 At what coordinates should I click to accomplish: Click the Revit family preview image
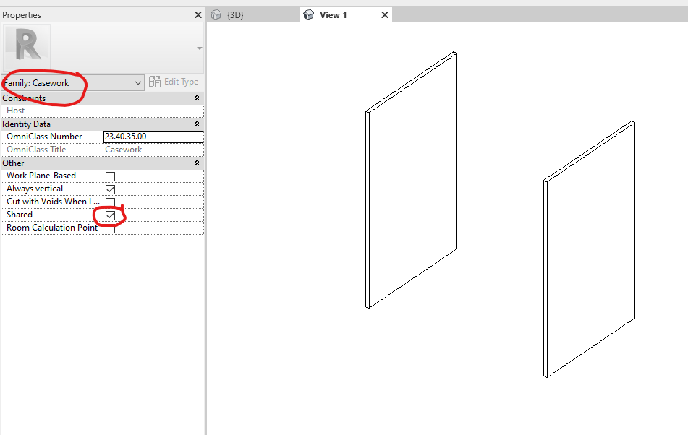27,45
